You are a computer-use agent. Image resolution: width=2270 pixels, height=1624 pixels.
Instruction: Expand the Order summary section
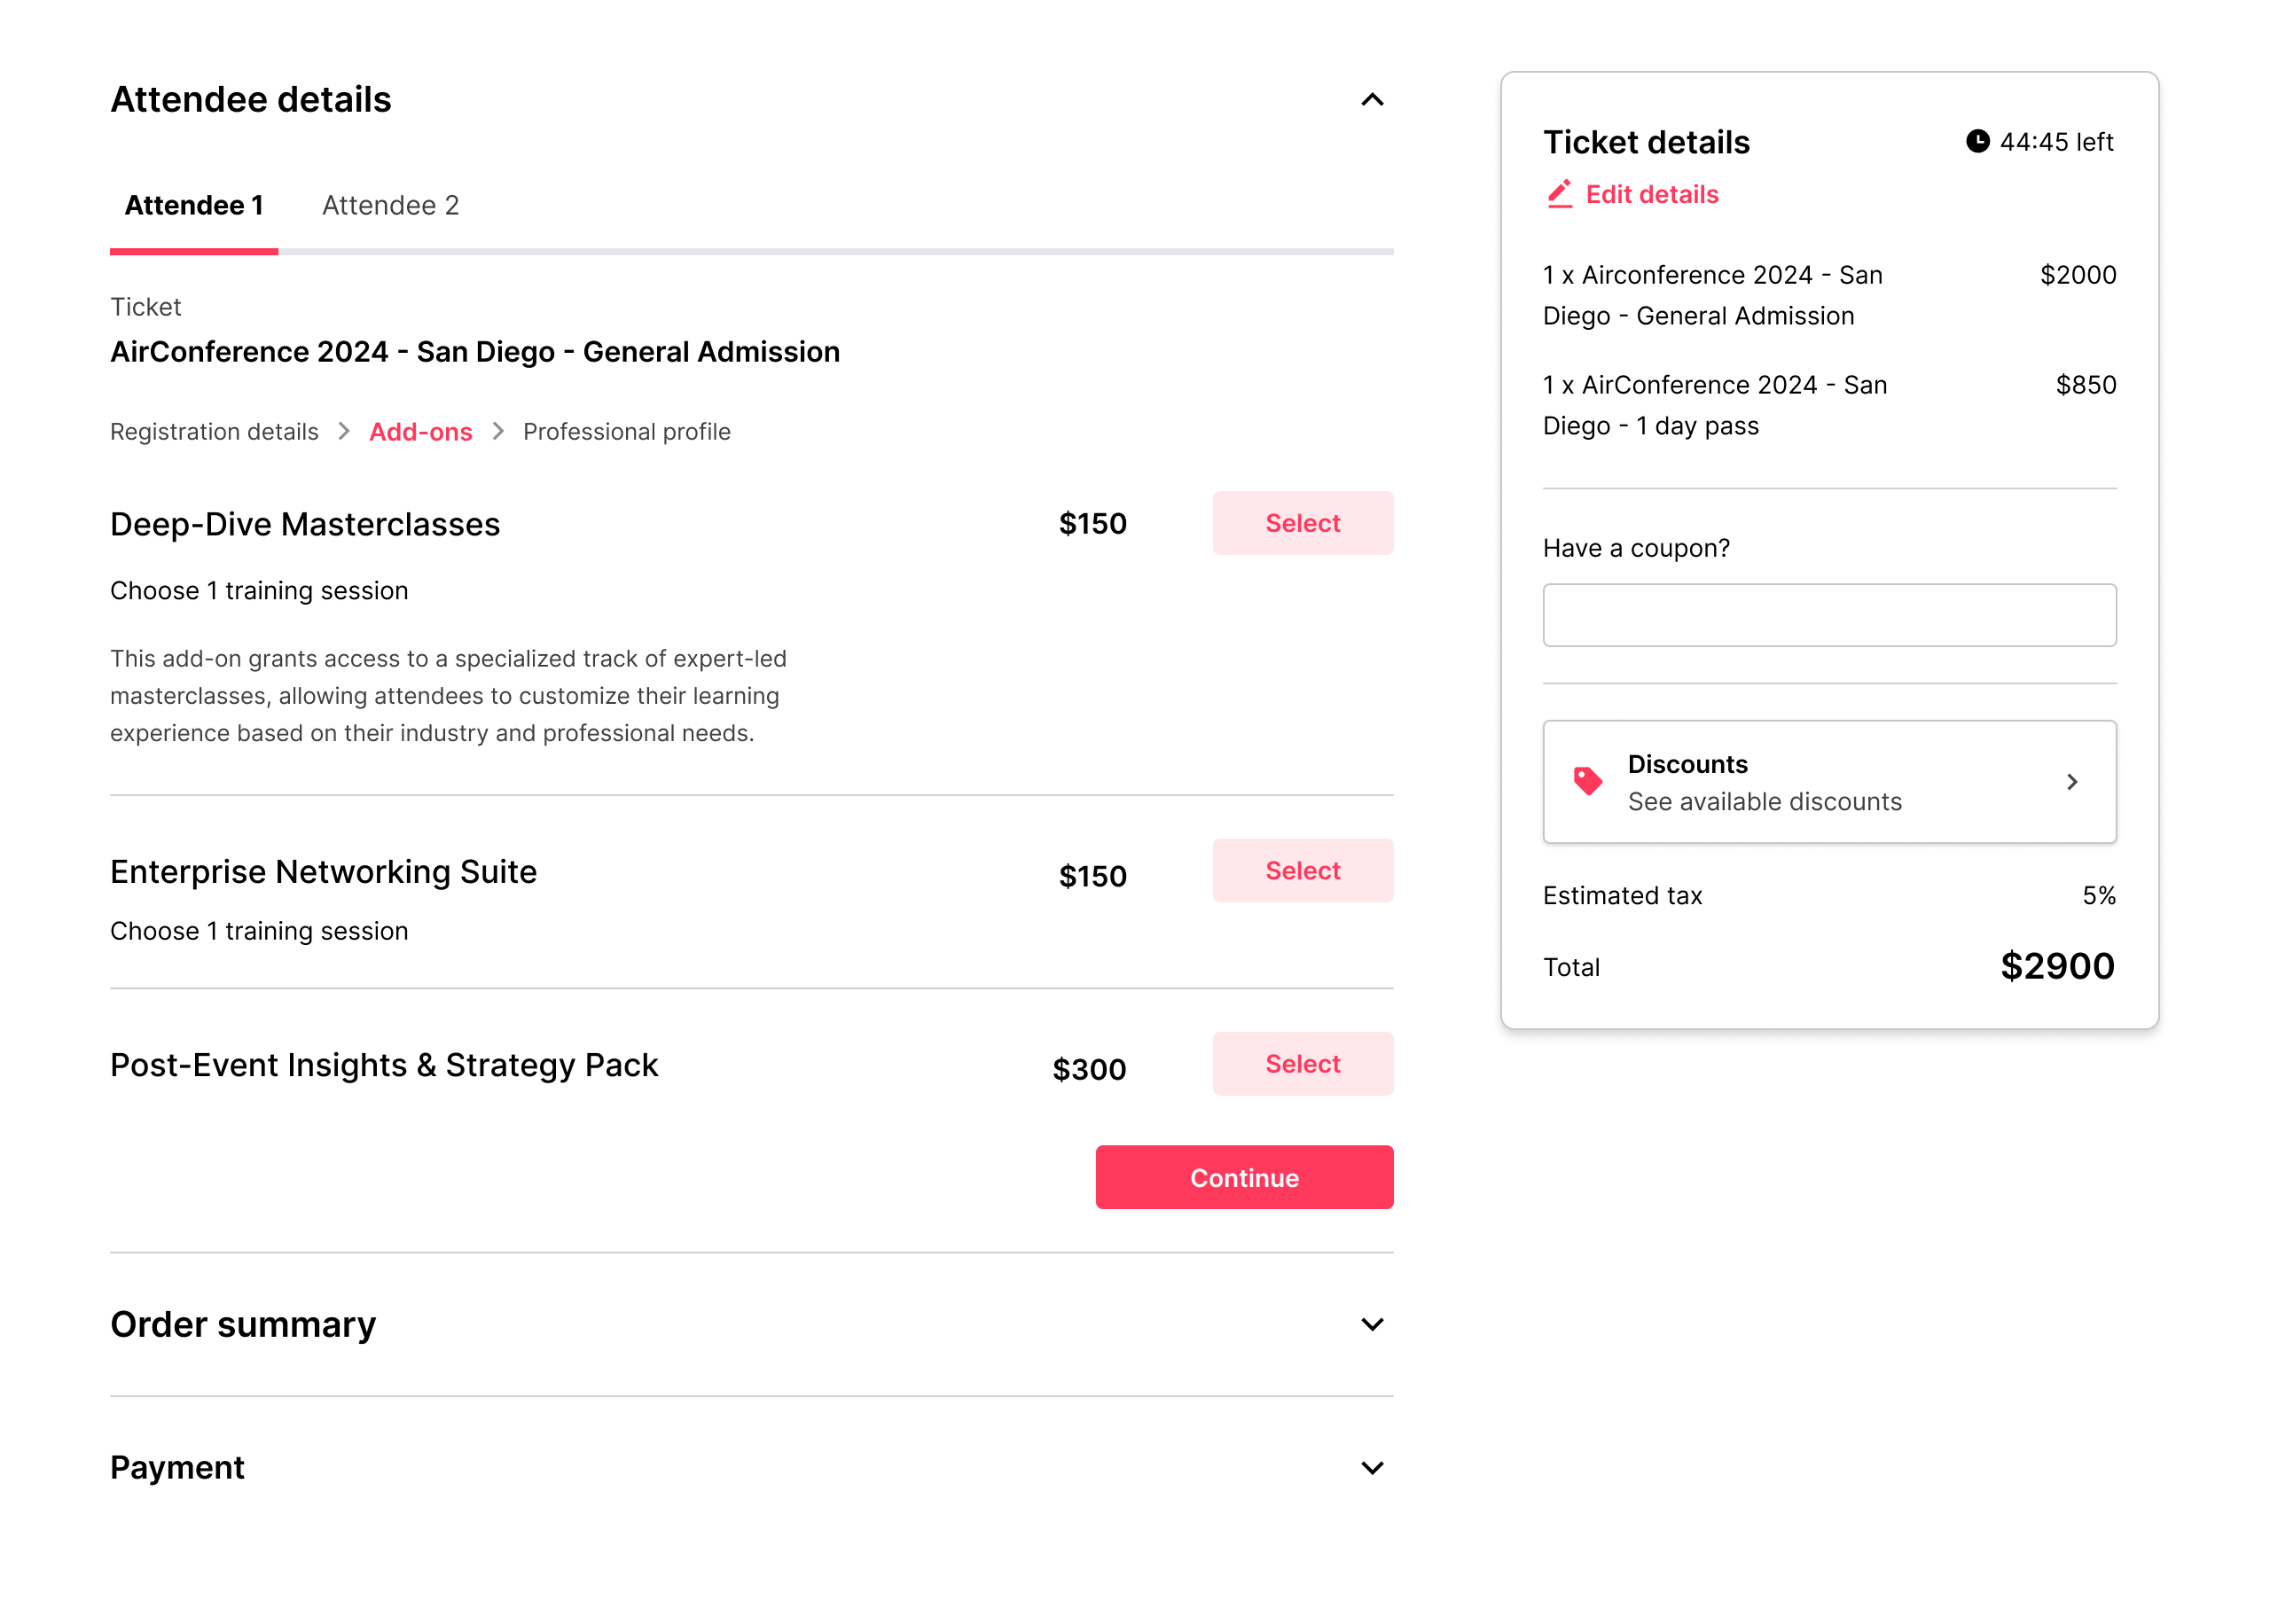[x=1372, y=1325]
